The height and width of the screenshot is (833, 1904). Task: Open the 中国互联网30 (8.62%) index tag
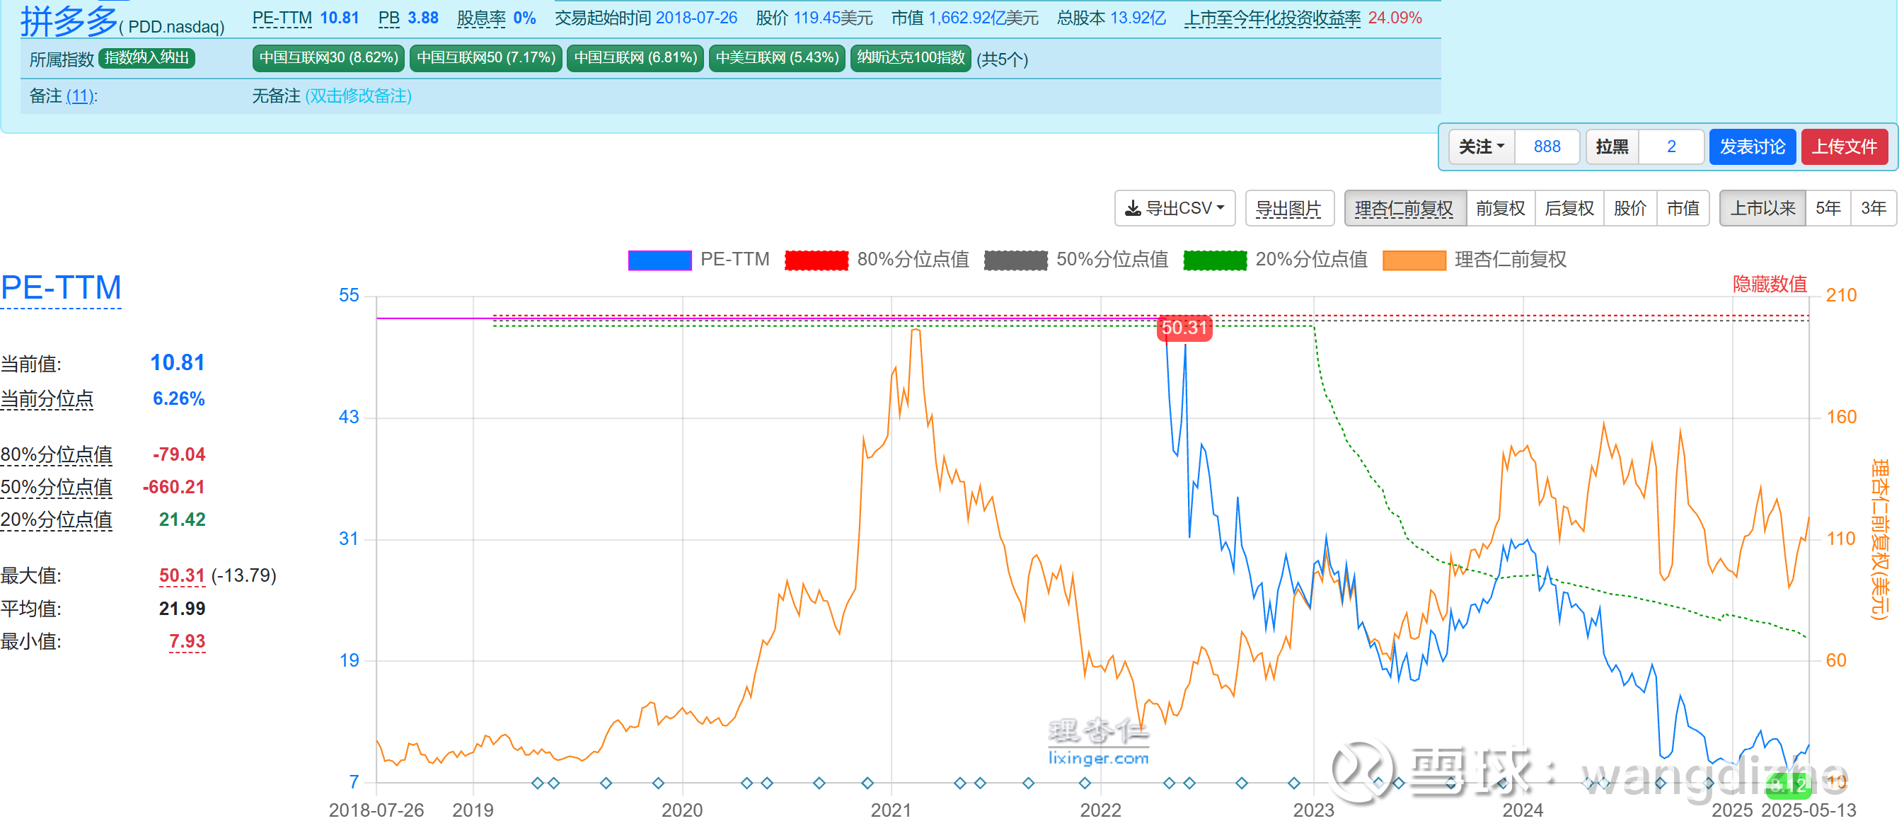(328, 57)
